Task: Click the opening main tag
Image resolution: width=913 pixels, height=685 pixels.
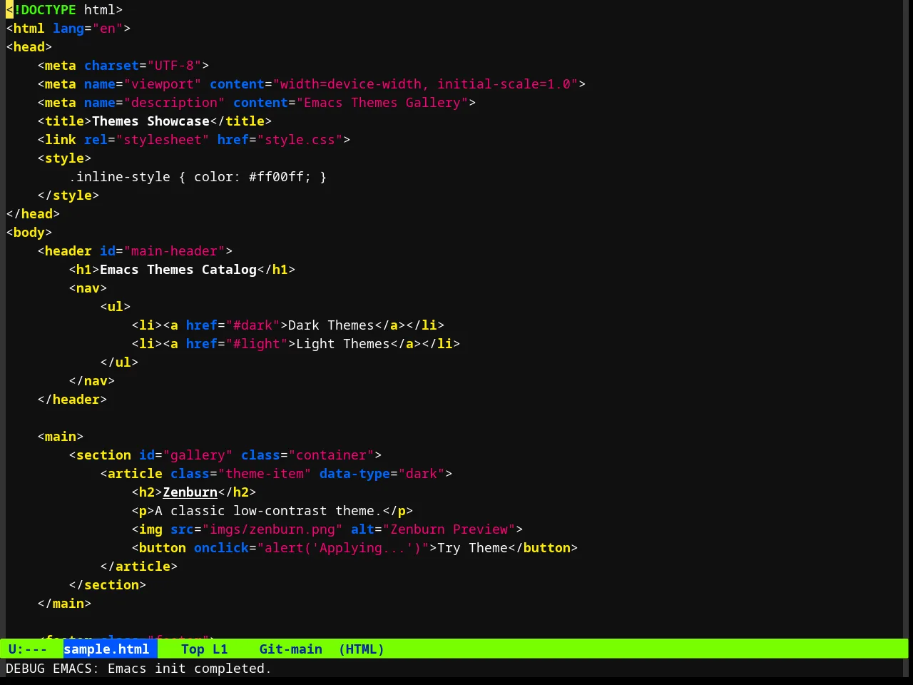Action: point(61,437)
